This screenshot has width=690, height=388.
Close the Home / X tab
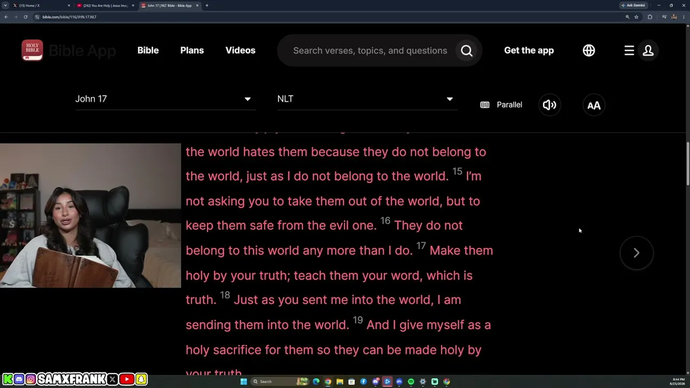(69, 5)
